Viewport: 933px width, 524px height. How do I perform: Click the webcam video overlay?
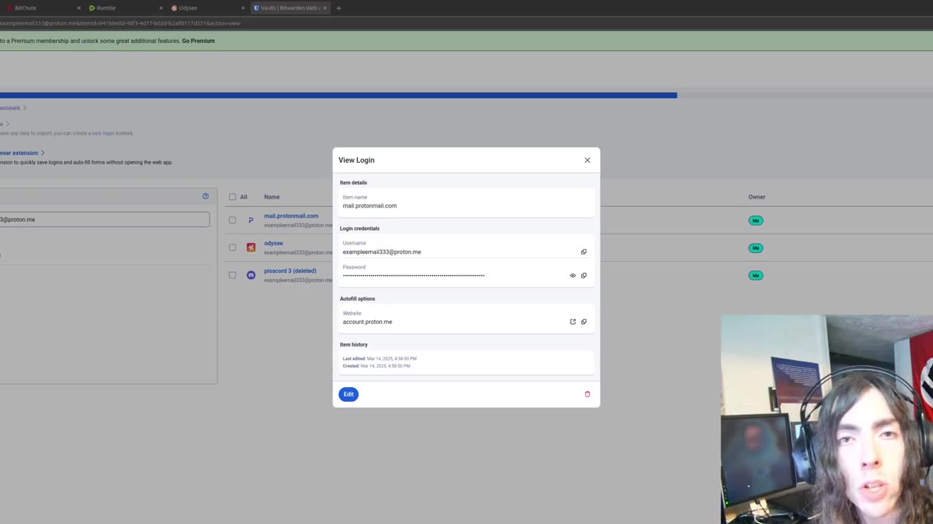click(827, 419)
